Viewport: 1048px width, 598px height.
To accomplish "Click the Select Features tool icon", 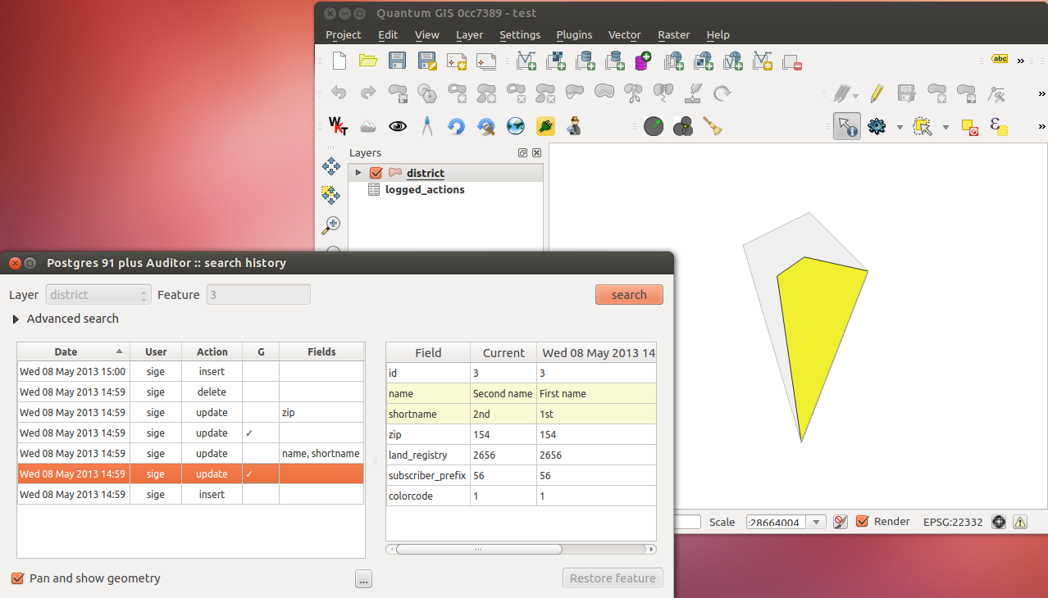I will click(x=923, y=127).
